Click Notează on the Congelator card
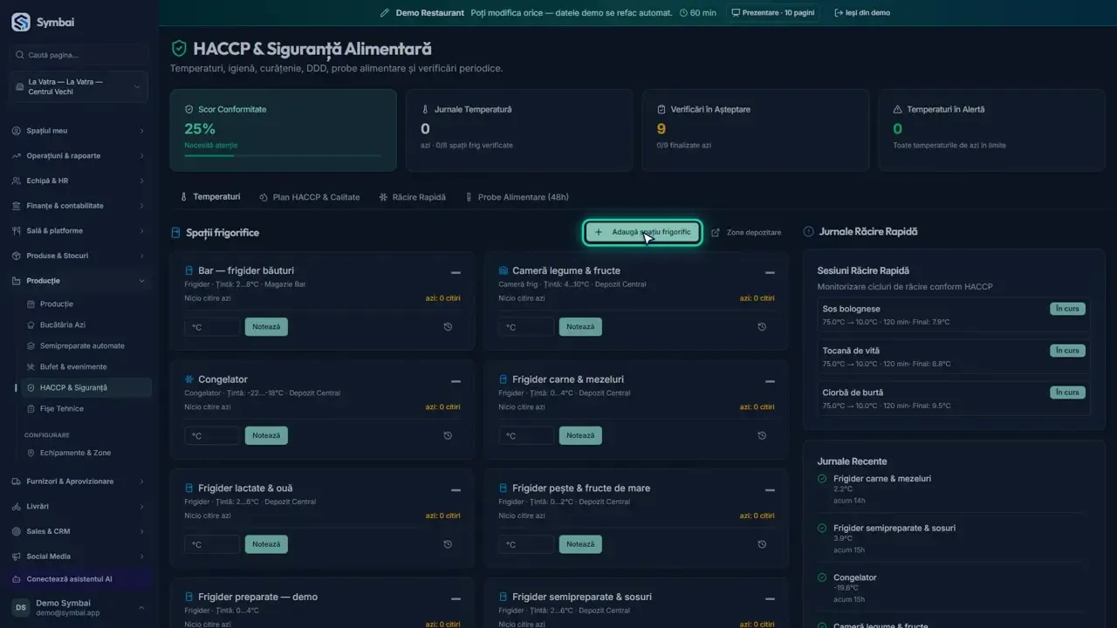Image resolution: width=1117 pixels, height=628 pixels. (x=266, y=435)
